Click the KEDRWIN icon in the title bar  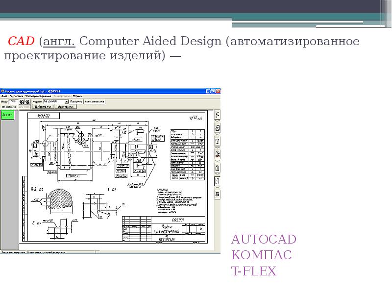tap(8, 90)
